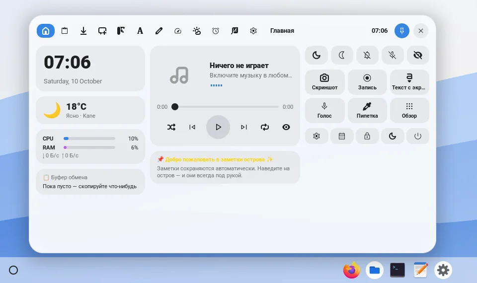
Task: Toggle the crossed eye privacy button
Action: pyautogui.click(x=418, y=55)
